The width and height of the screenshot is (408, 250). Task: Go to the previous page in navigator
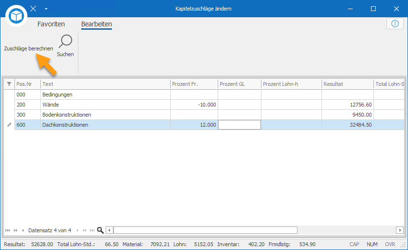(15, 230)
